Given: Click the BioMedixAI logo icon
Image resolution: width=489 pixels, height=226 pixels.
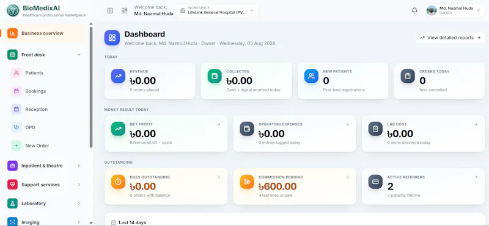Looking at the screenshot, I should click(x=13, y=10).
